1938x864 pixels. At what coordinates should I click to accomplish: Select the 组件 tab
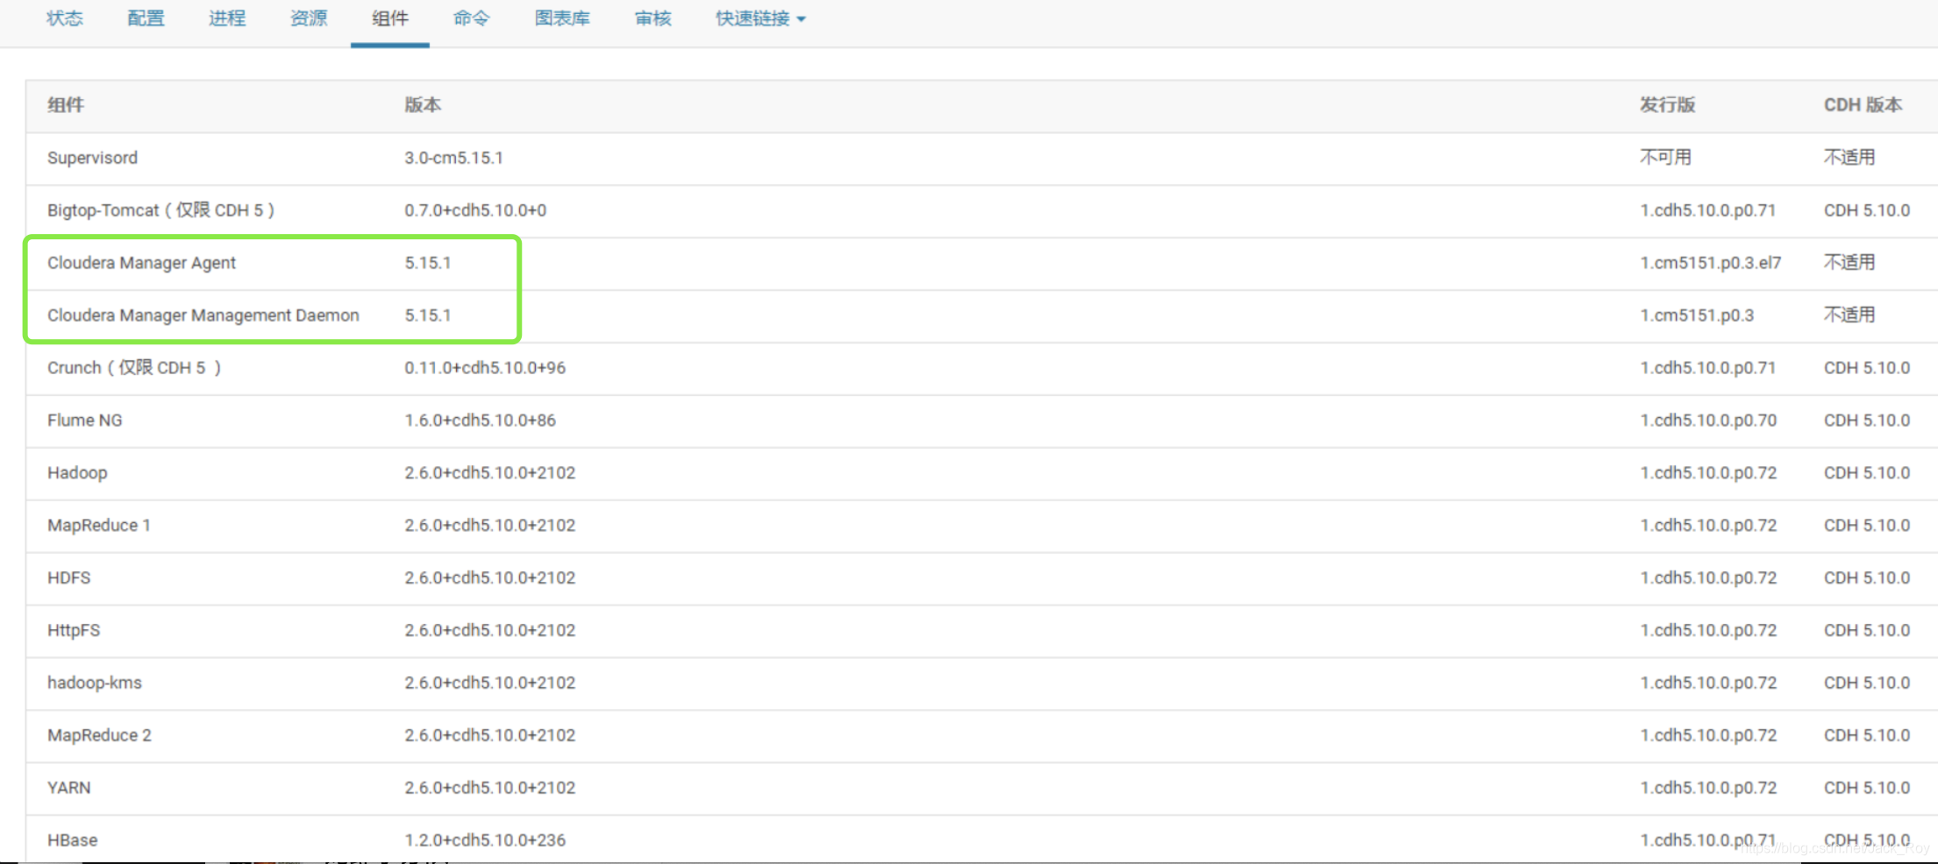click(390, 18)
